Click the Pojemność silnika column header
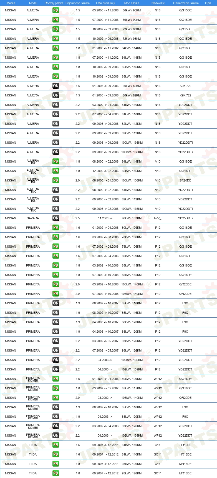This screenshot has height=478, width=217. pos(77,3)
